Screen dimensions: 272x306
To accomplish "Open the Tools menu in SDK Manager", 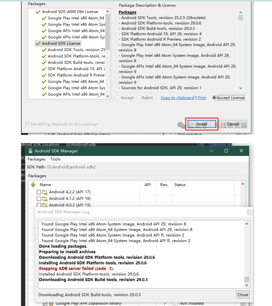I will coord(55,159).
